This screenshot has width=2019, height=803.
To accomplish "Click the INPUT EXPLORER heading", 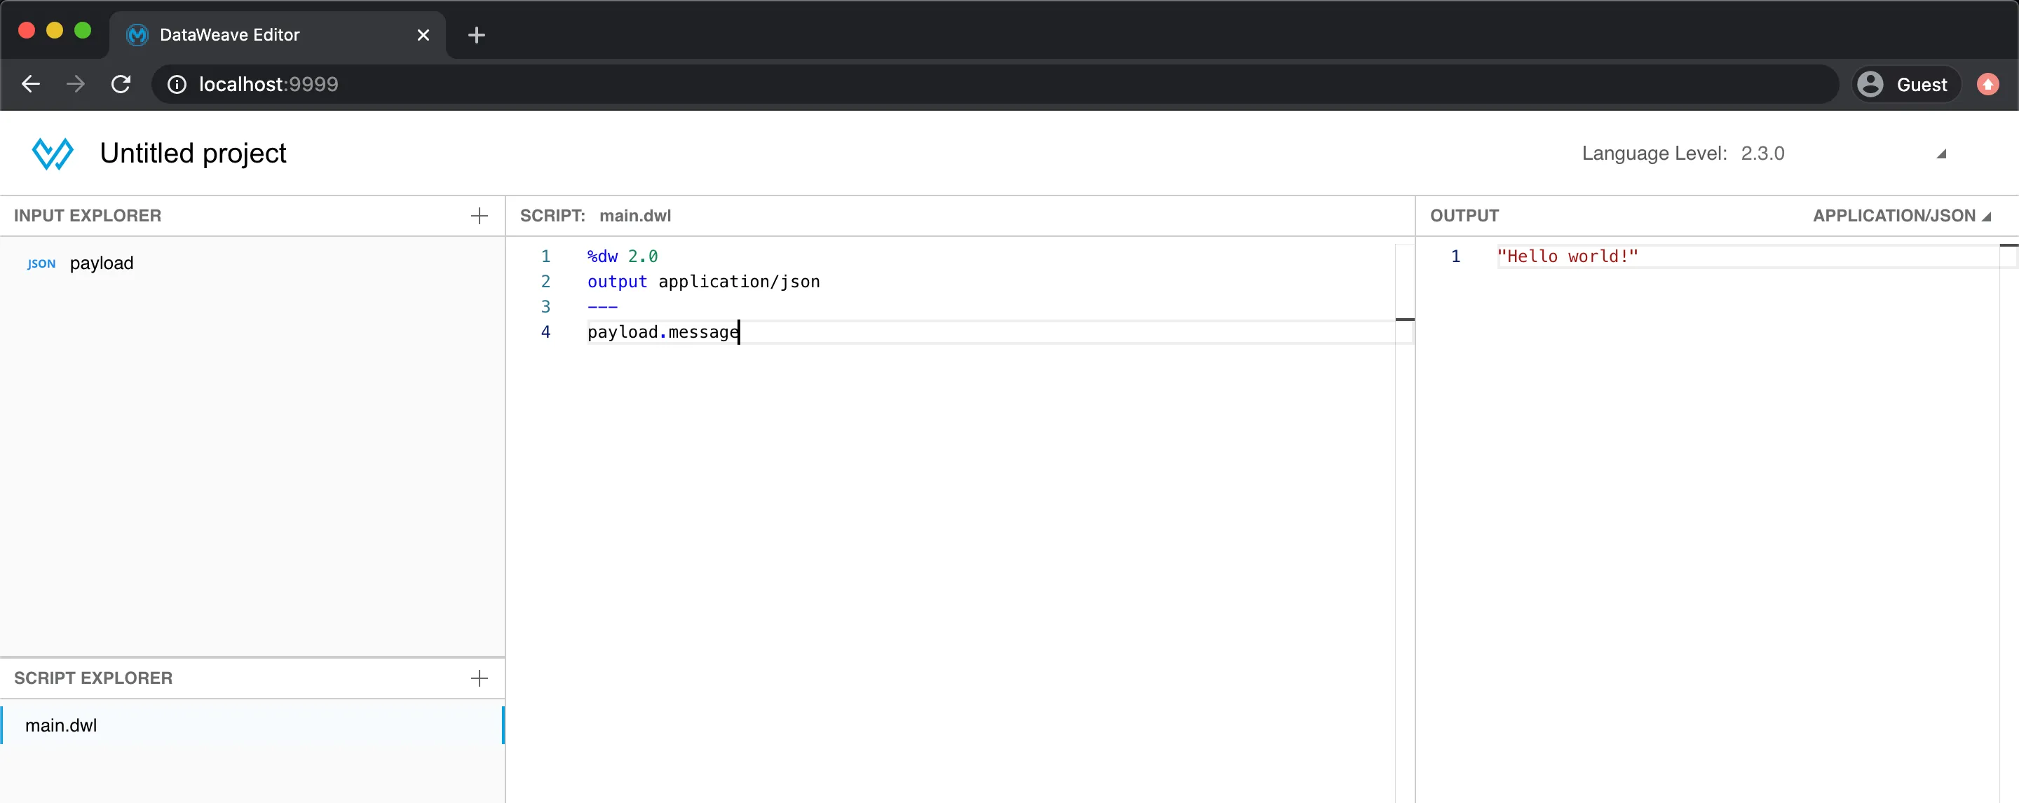I will [88, 217].
